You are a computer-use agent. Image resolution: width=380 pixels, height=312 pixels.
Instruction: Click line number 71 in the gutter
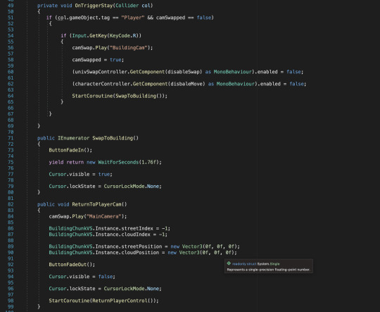pos(11,138)
